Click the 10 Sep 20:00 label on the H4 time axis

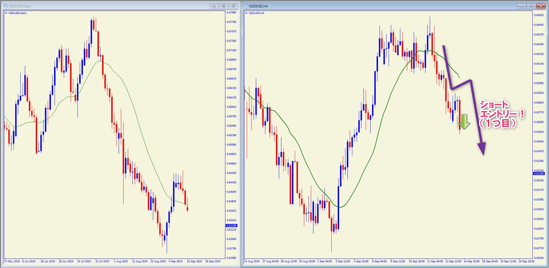click(x=417, y=261)
